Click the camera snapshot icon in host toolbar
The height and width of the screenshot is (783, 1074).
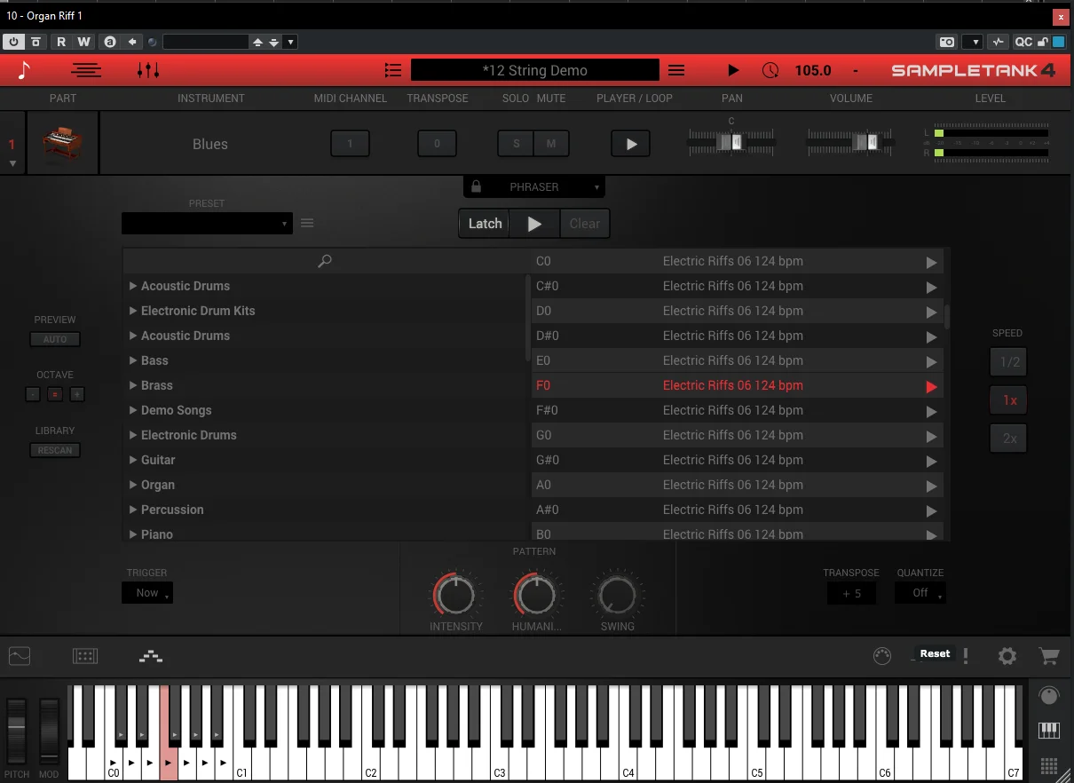click(947, 42)
